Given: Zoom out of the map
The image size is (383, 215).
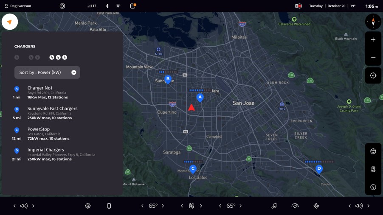Looking at the screenshot, I should click(x=373, y=58).
